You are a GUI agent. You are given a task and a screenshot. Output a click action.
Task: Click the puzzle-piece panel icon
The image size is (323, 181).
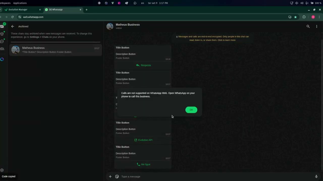coord(135,3)
